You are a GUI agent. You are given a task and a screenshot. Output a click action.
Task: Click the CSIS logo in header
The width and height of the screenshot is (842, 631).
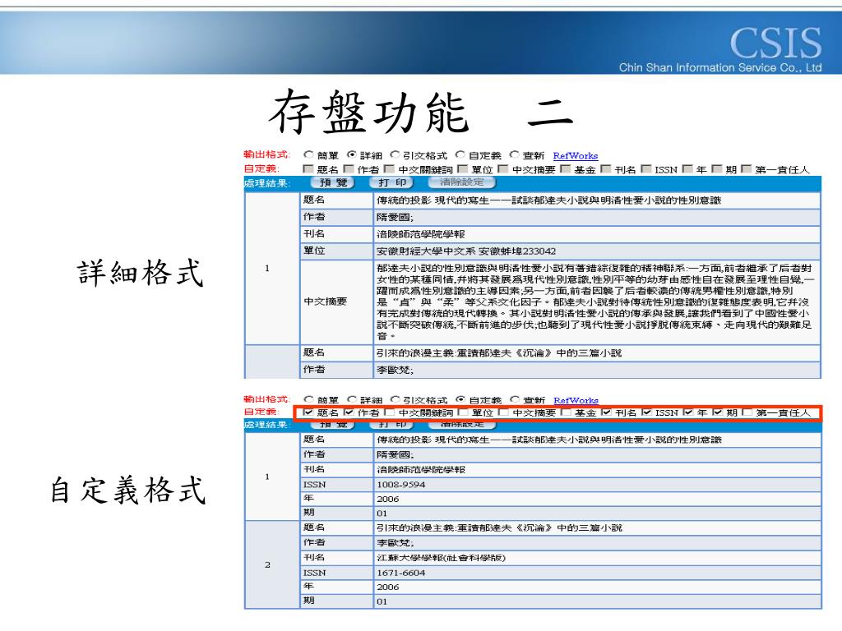(775, 43)
